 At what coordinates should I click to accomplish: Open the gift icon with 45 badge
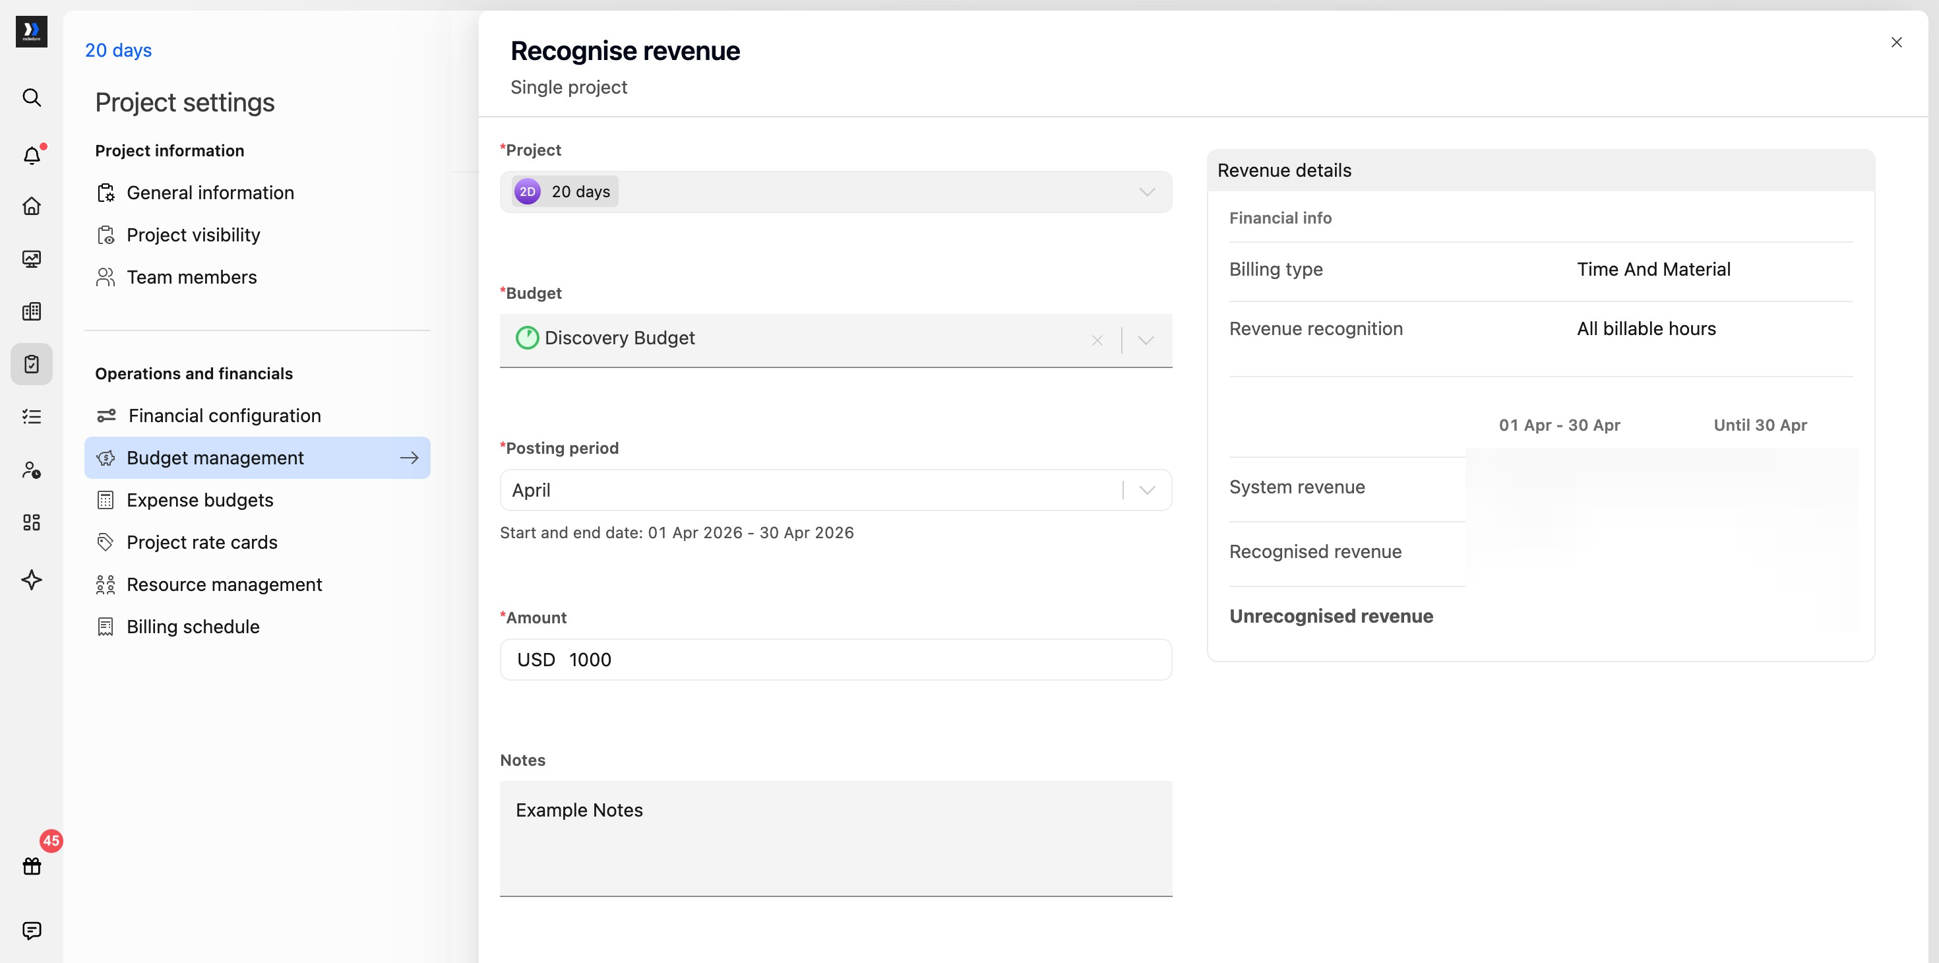tap(32, 866)
